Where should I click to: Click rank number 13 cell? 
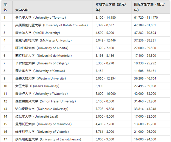[x=7, y=109]
